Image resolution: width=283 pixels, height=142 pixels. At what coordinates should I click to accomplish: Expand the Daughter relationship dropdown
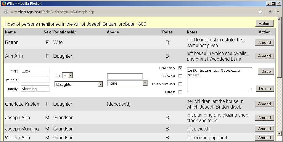(x=79, y=84)
